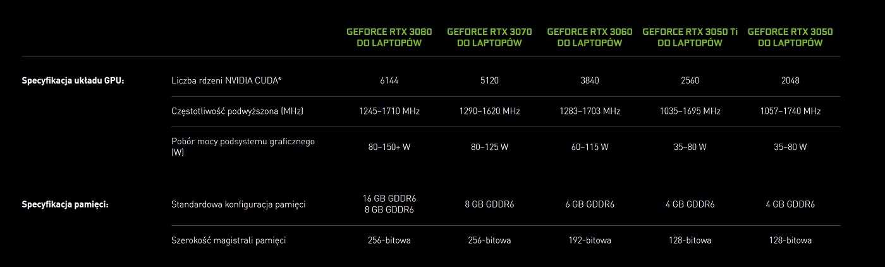Open the GeForce RTX 3050 Ti do laptopów header

690,37
